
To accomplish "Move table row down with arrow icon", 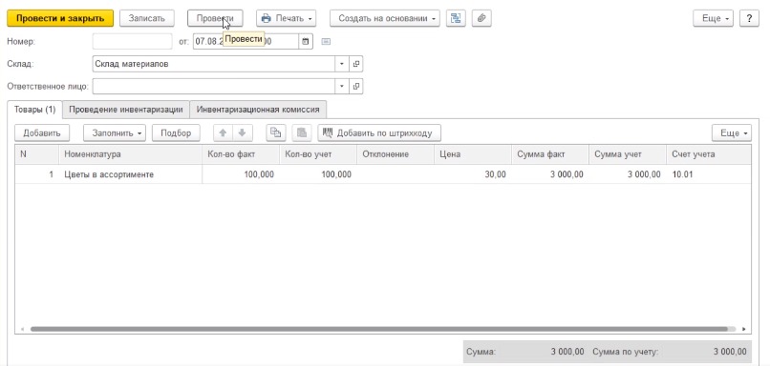I will coord(242,132).
